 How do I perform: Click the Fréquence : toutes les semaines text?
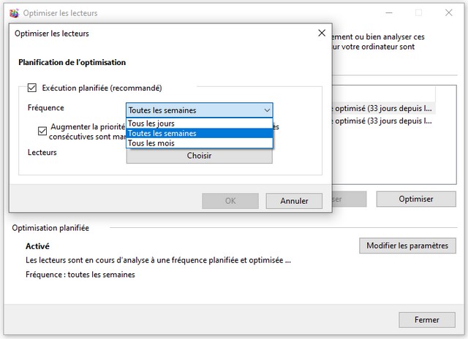[x=80, y=275]
